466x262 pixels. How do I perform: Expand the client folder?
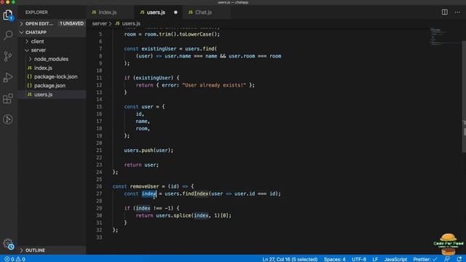(x=37, y=41)
